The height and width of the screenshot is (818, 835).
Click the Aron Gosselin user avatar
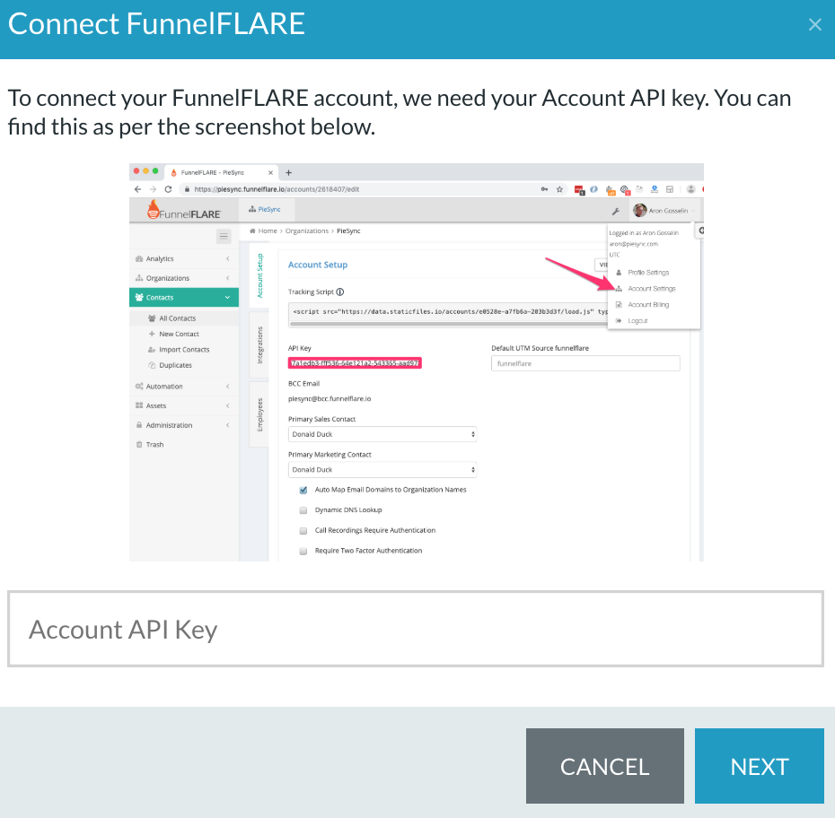(x=639, y=211)
